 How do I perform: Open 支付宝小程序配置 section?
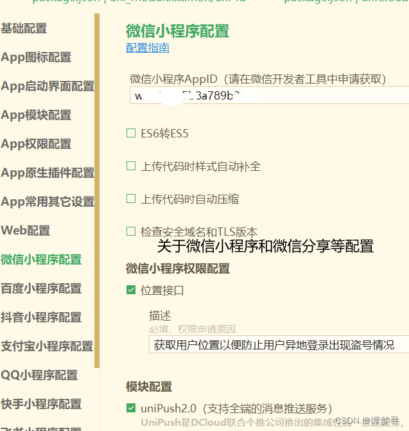click(x=47, y=346)
